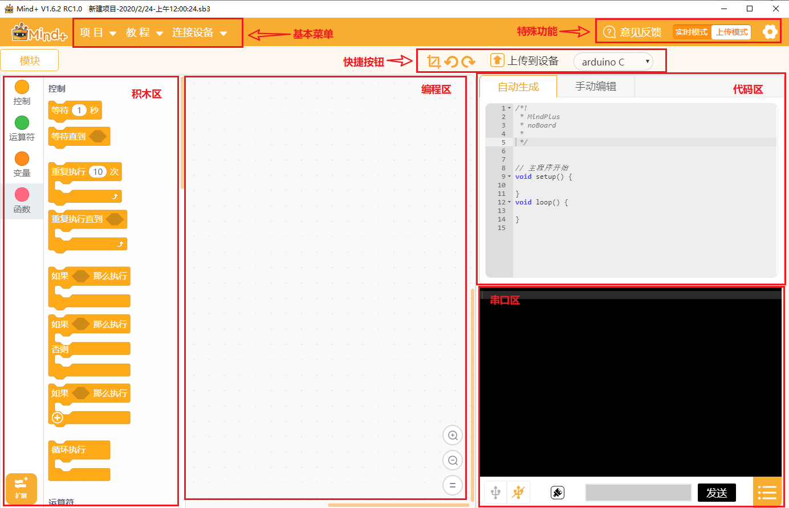Collapse code fold arrow at line 9
Screen dimensions: 789x508
click(x=510, y=177)
